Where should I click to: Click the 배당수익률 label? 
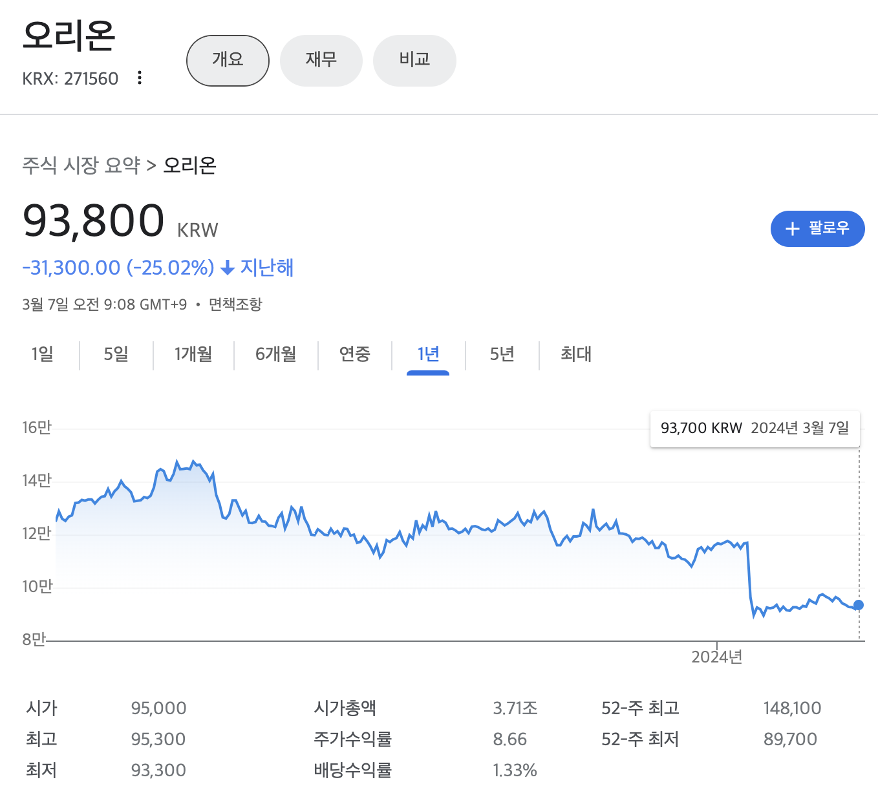pyautogui.click(x=353, y=770)
